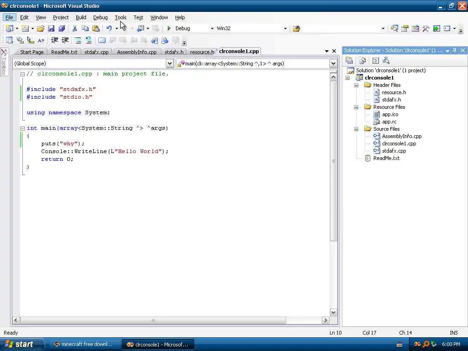The image size is (468, 351).
Task: Cut selection with the scissors icon
Action: pyautogui.click(x=74, y=28)
